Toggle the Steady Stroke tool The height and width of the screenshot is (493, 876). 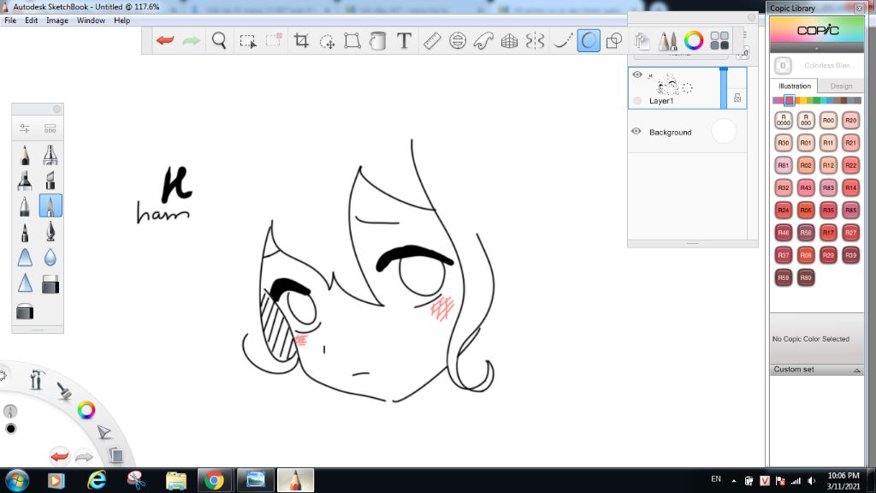[562, 41]
